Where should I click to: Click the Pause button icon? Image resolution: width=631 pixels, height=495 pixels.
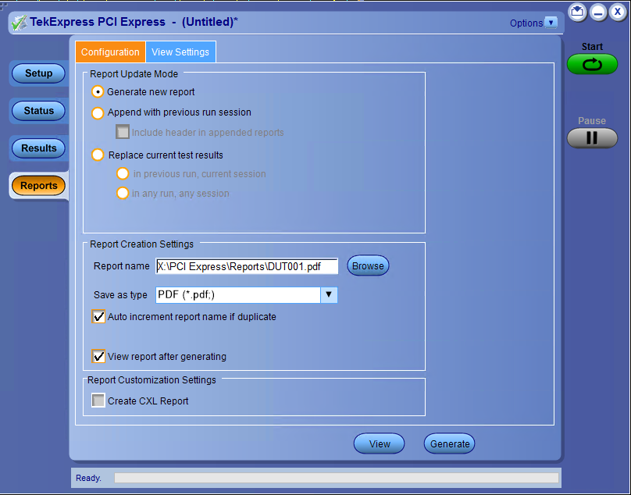[x=592, y=138]
